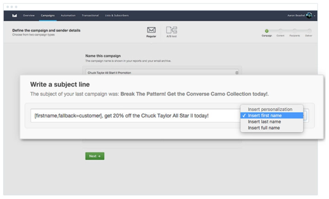Image resolution: width=329 pixels, height=199 pixels.
Task: Go to the Automation section
Action: coord(68,15)
